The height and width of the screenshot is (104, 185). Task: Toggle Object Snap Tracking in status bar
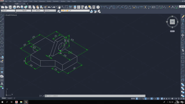click(156, 99)
